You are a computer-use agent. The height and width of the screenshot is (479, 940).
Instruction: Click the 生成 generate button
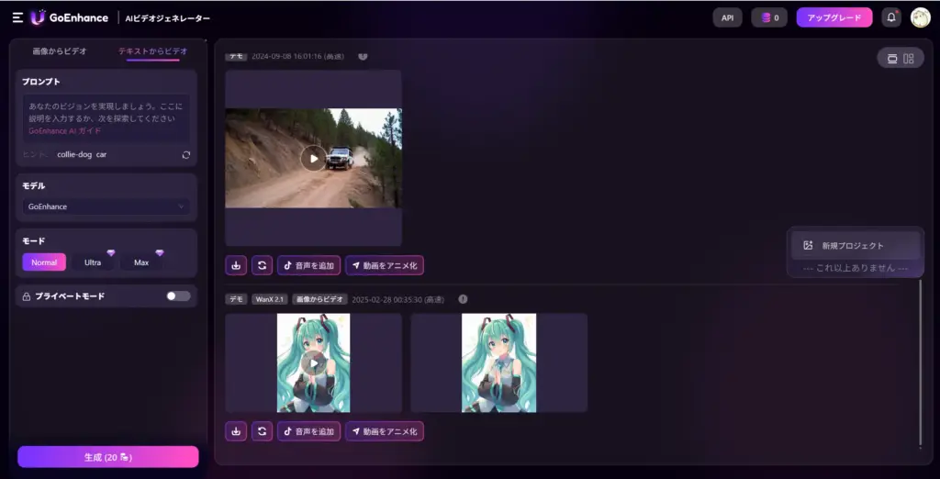(x=108, y=457)
